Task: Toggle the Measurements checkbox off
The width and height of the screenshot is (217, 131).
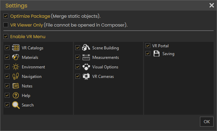Action: pyautogui.click(x=78, y=57)
